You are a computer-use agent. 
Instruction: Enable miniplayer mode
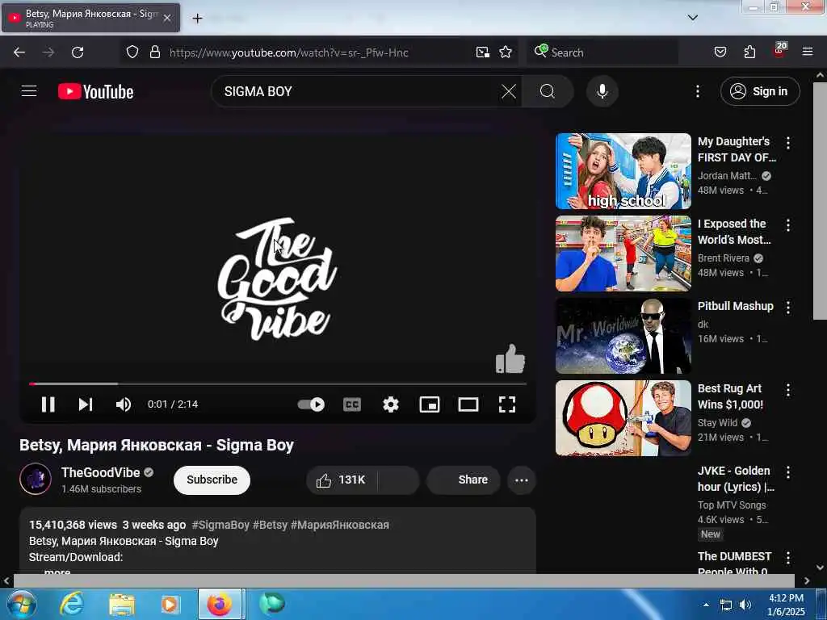click(430, 404)
